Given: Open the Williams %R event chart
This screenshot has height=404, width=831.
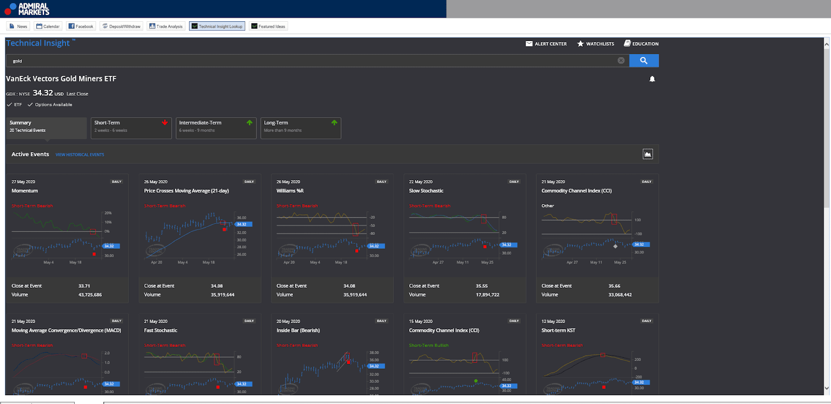Looking at the screenshot, I should [332, 238].
